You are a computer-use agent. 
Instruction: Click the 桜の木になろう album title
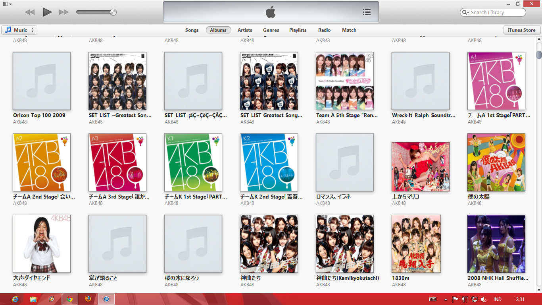tap(182, 278)
